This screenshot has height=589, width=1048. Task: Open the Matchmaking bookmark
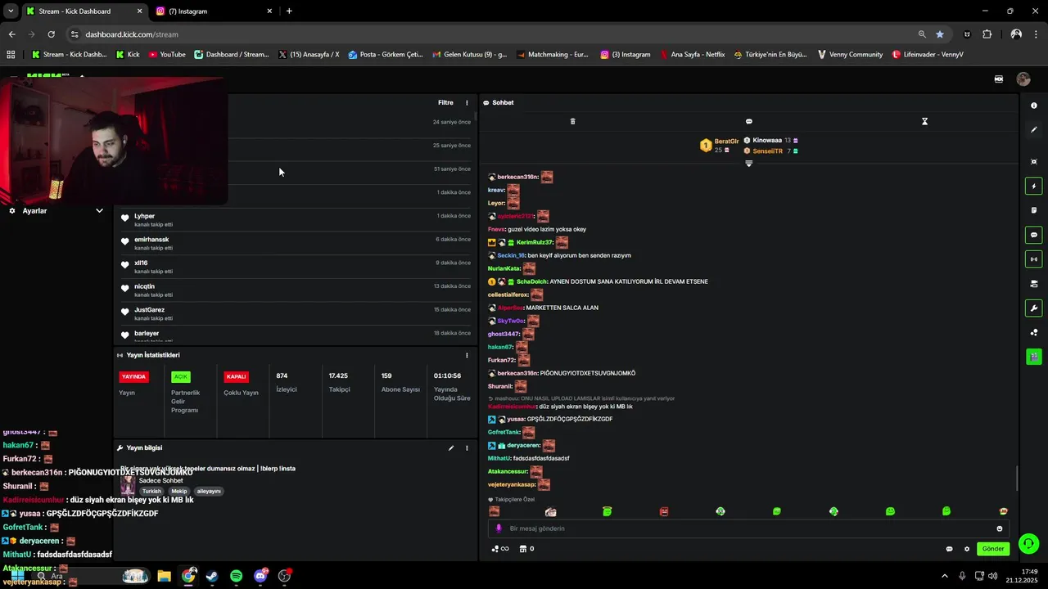tap(552, 55)
